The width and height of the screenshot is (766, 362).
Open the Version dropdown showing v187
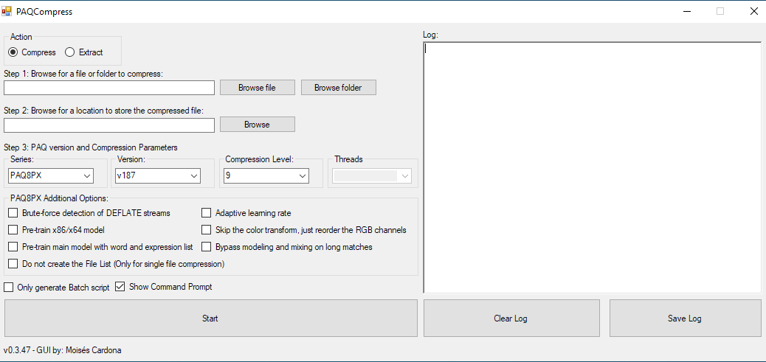click(158, 175)
